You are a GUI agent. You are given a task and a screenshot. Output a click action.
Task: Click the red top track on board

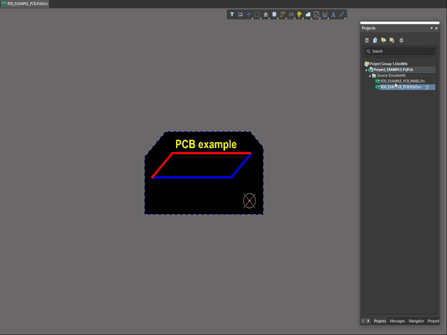[212, 154]
